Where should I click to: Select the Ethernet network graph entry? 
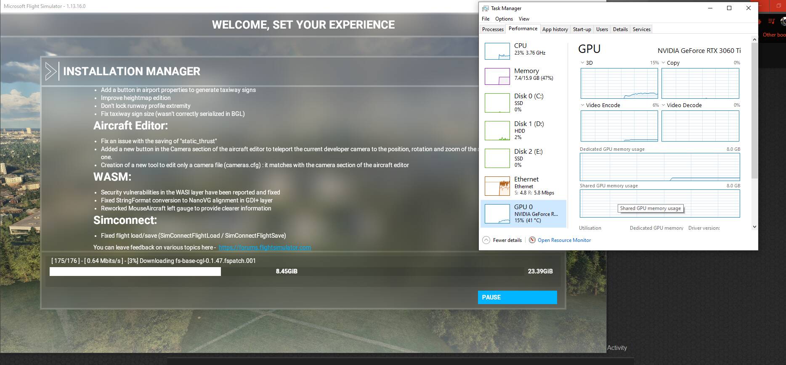point(523,186)
